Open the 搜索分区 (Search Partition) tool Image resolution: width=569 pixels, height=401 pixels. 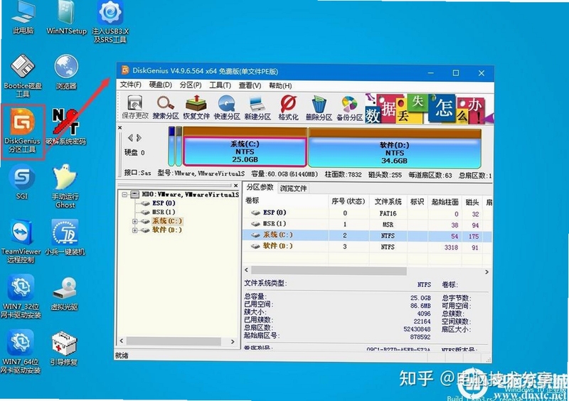(166, 107)
